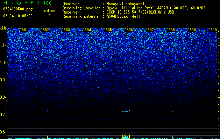Click the 0504 time marker
This screenshot has width=220, height=139.
[87, 30]
